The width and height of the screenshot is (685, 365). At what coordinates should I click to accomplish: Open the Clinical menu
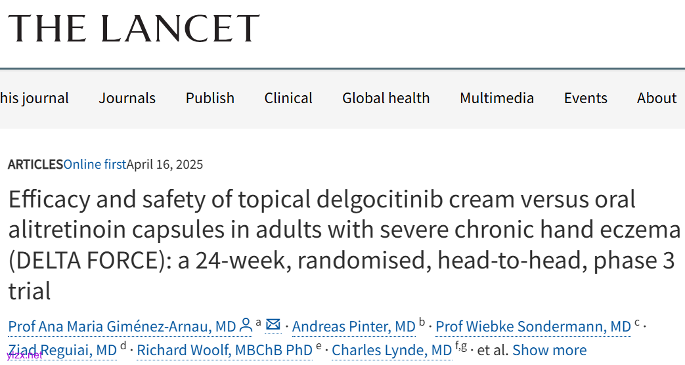[x=288, y=98]
